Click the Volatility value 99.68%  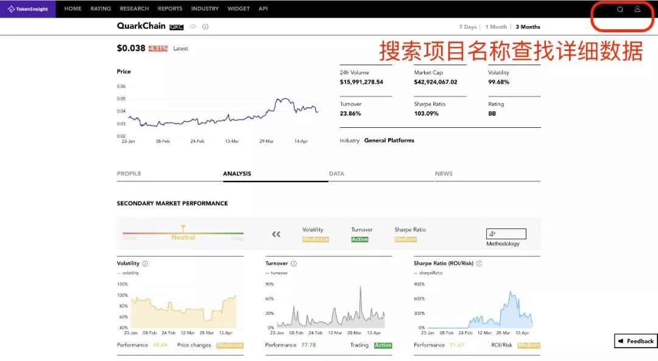point(498,82)
